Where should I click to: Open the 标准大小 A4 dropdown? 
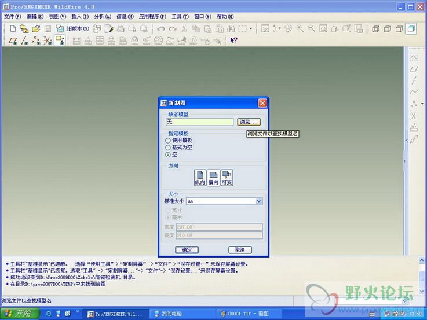coord(259,201)
